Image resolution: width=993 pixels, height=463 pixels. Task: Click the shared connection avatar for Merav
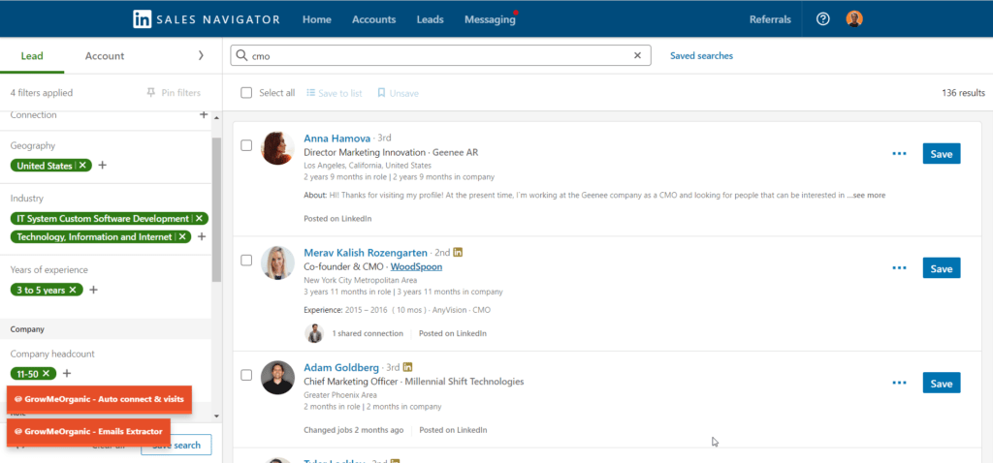pyautogui.click(x=314, y=333)
